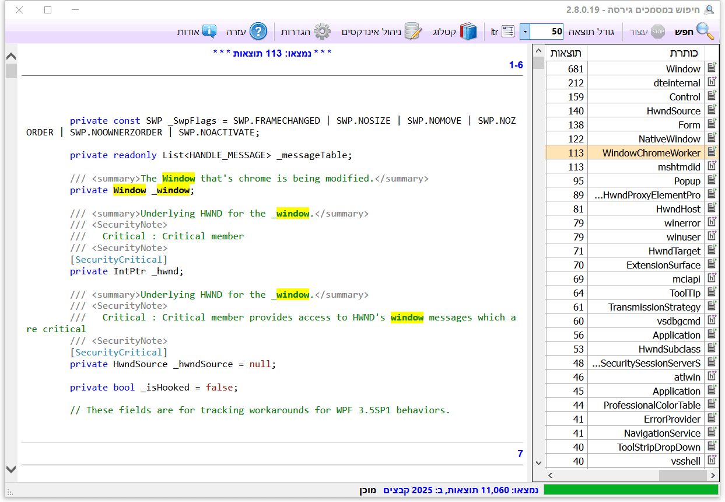This screenshot has height=502, width=725.
Task: Open settings gear icon (הגדרות)
Action: 322,31
